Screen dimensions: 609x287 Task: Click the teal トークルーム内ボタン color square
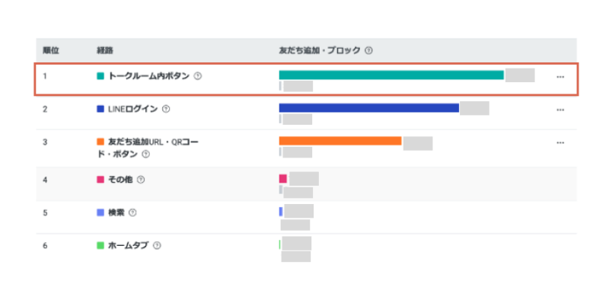[100, 76]
